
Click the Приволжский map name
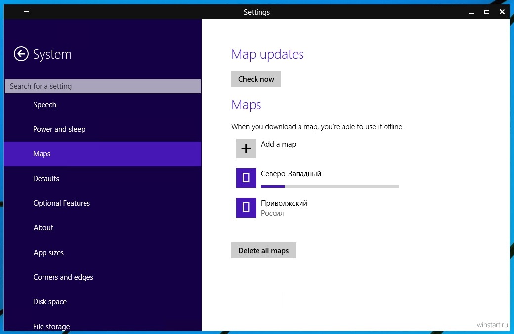click(284, 203)
